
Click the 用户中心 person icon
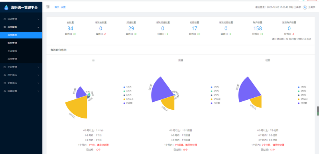tap(5, 75)
